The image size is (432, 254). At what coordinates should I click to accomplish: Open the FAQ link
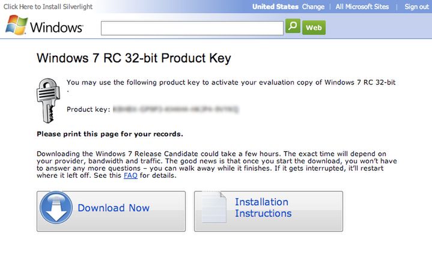click(130, 175)
